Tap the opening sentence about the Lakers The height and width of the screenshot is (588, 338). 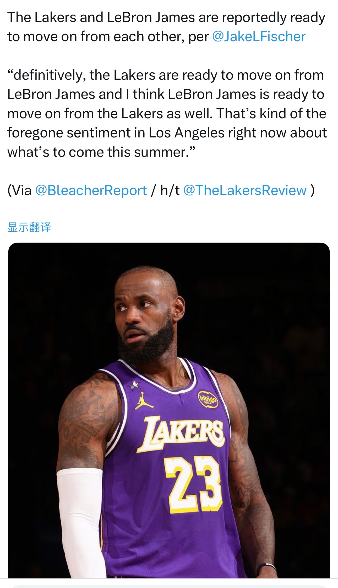pos(166,27)
